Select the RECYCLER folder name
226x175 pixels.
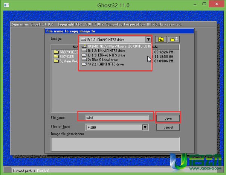[x=67, y=56]
